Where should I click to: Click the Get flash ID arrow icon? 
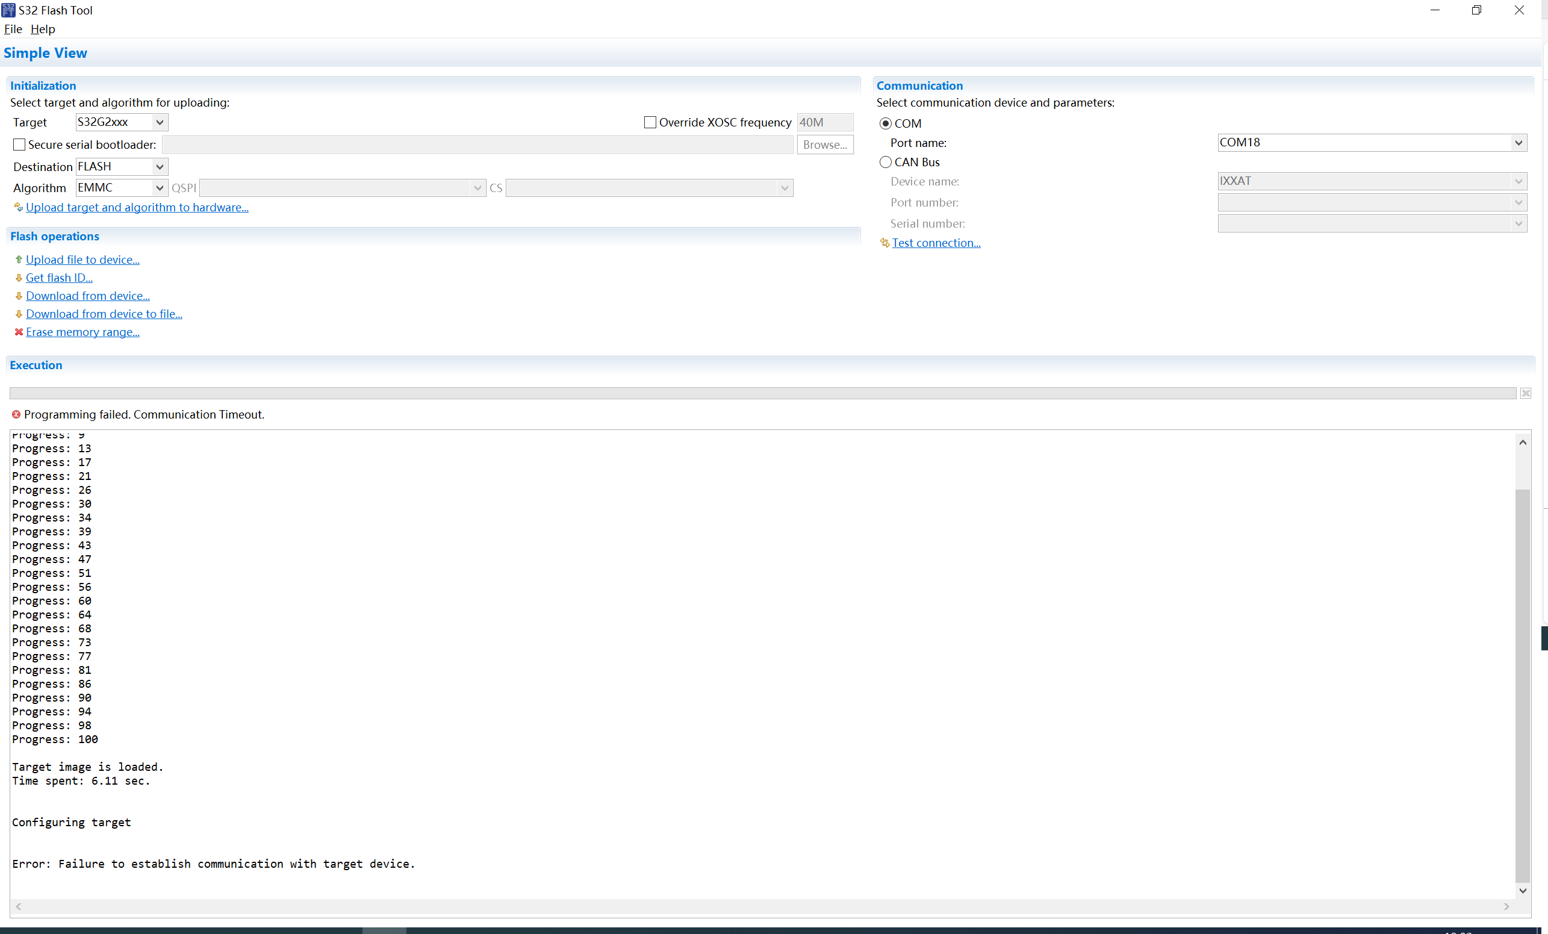click(x=19, y=278)
